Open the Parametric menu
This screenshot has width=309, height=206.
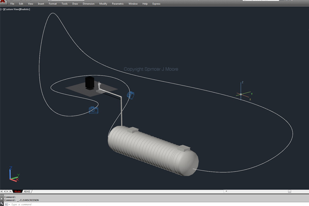point(118,4)
